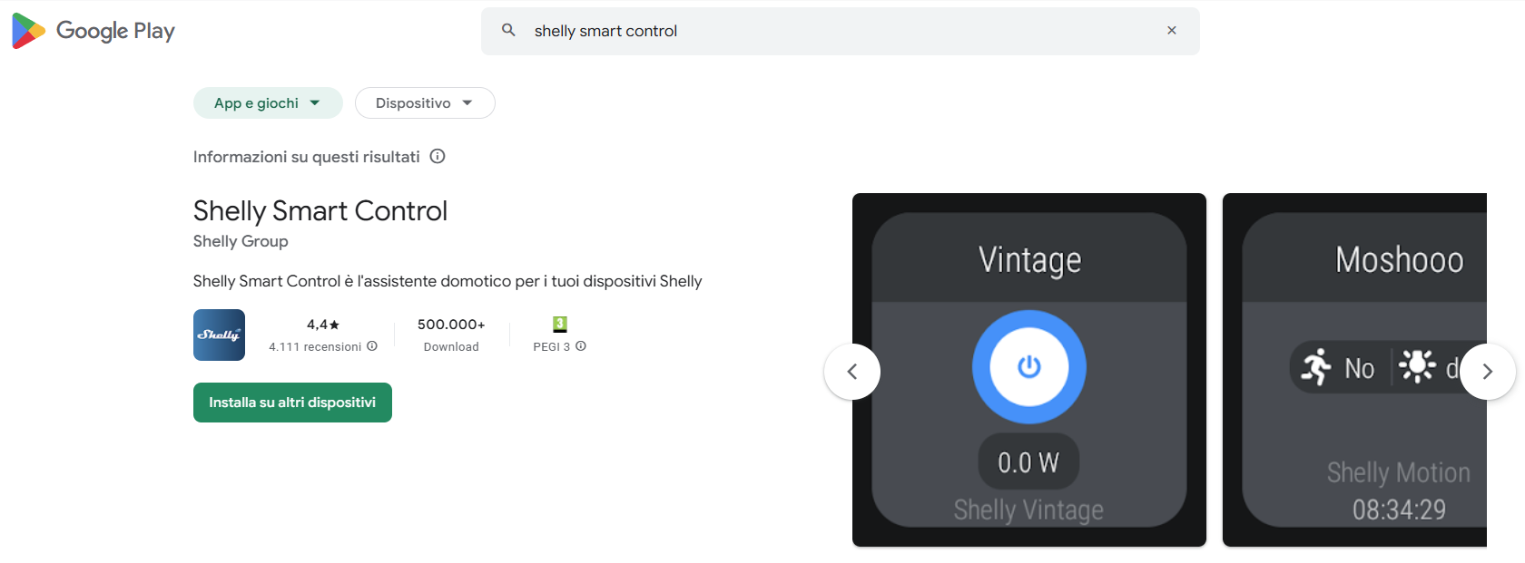The height and width of the screenshot is (563, 1525).
Task: Click the 4,4 star rating
Action: 322,325
